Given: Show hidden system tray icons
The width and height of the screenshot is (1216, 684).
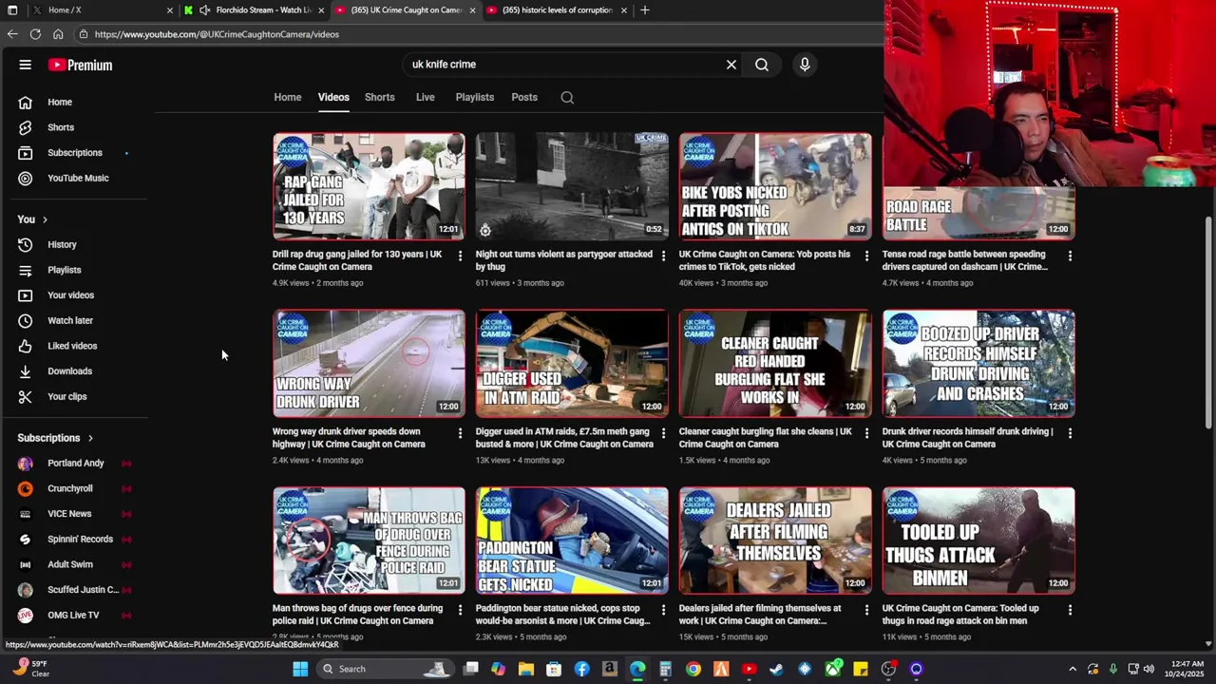Looking at the screenshot, I should [x=1073, y=669].
